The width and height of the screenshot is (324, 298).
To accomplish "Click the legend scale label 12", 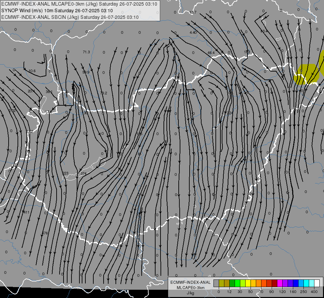I will [x=229, y=292].
